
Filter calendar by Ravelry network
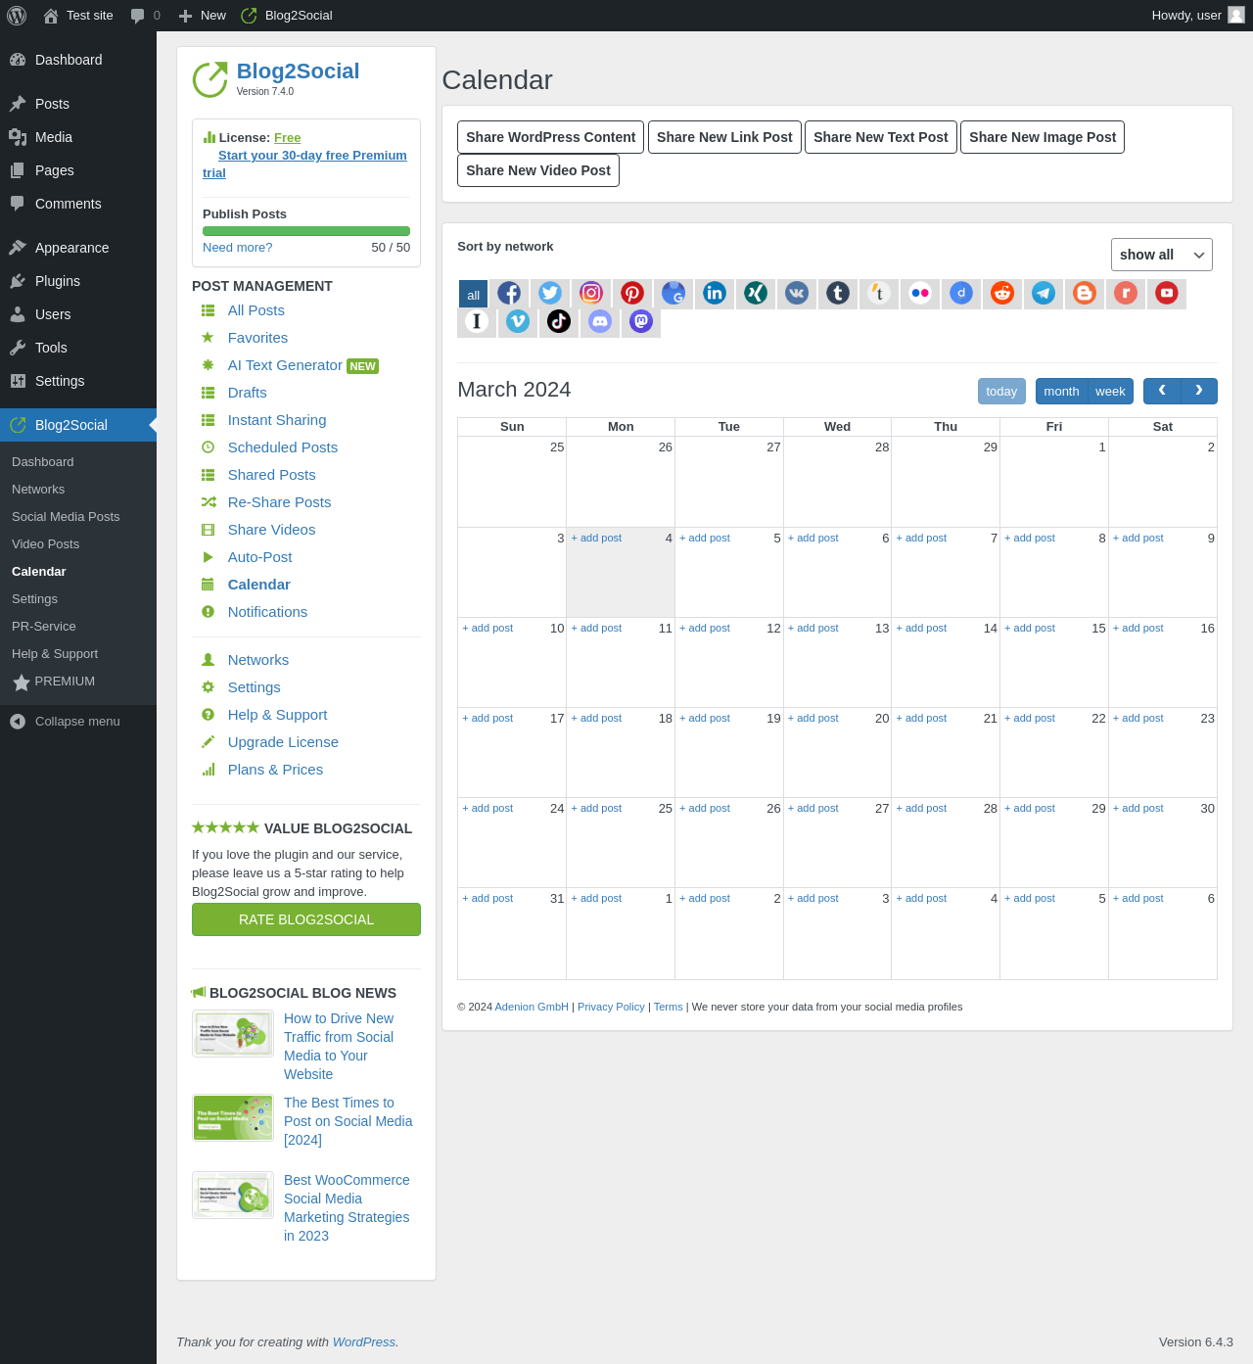tap(1126, 293)
